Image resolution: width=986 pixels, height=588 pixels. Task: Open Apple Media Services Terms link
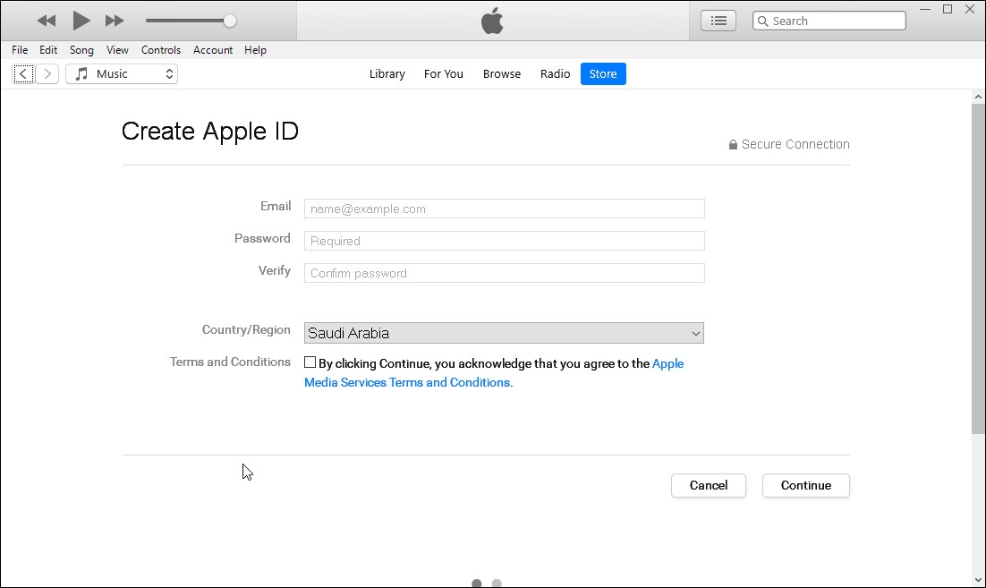[407, 382]
